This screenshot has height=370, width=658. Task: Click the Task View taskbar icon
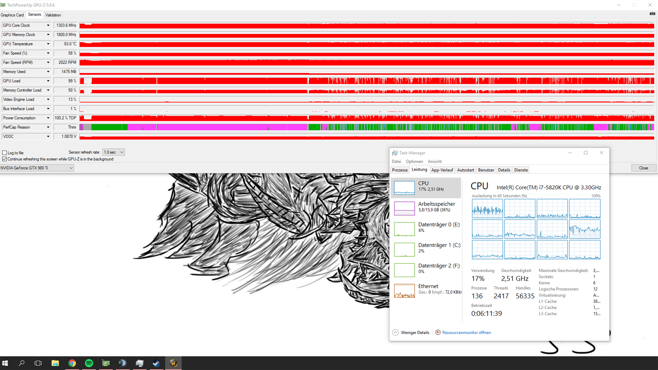(38, 363)
